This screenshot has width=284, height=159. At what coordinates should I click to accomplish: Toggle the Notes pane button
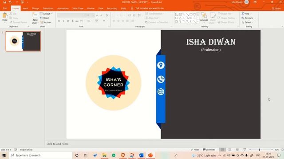(195, 150)
